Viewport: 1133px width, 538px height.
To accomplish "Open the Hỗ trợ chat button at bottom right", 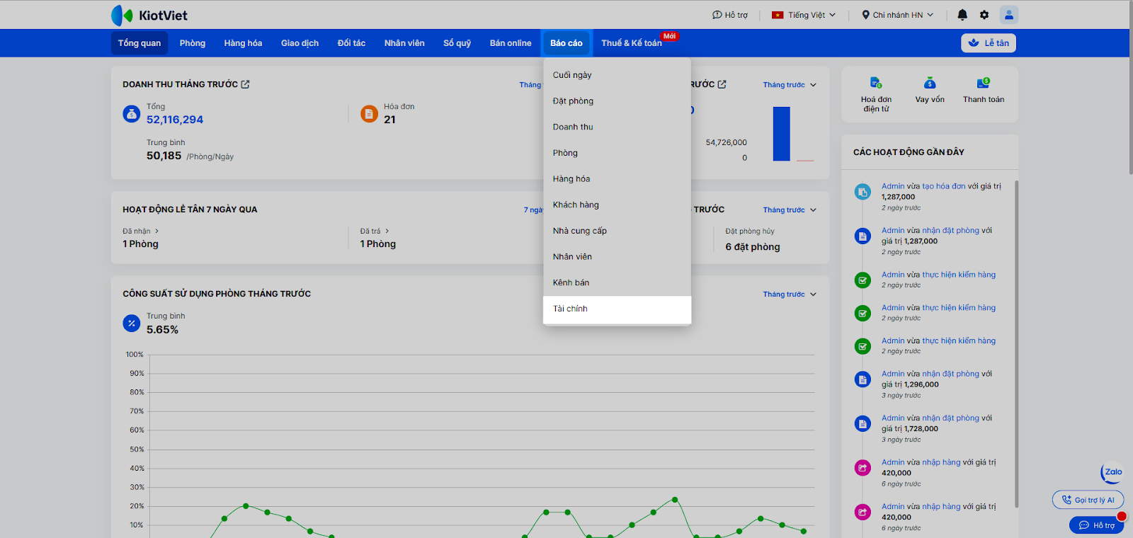I will [x=1096, y=525].
